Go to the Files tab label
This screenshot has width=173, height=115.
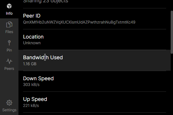tap(9, 32)
